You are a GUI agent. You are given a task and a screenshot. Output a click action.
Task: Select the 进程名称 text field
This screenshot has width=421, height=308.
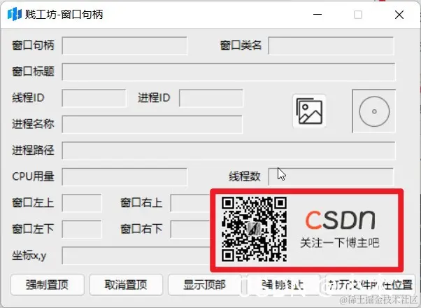(x=152, y=124)
